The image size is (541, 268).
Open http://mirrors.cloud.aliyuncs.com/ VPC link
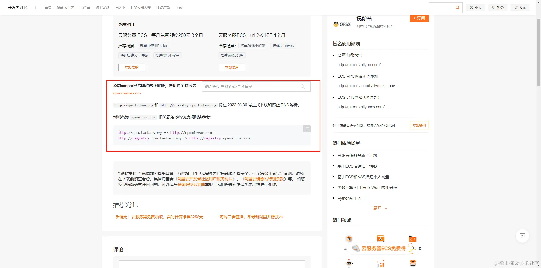tap(366, 86)
